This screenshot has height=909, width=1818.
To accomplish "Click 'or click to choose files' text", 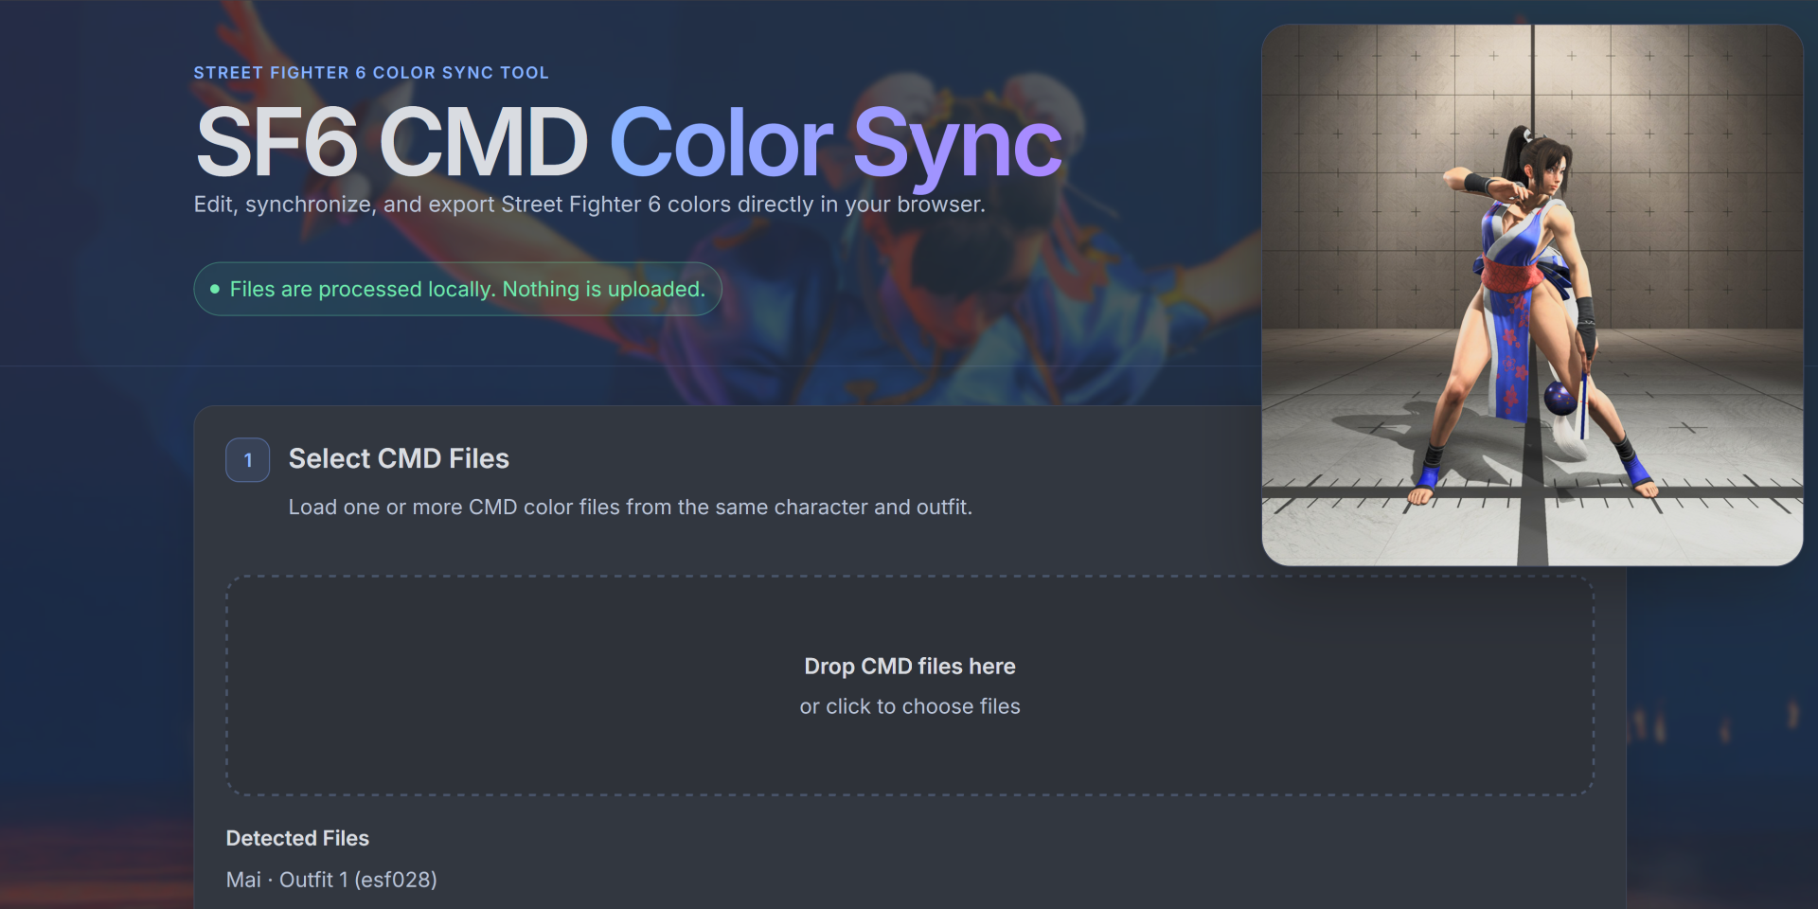I will pos(909,706).
